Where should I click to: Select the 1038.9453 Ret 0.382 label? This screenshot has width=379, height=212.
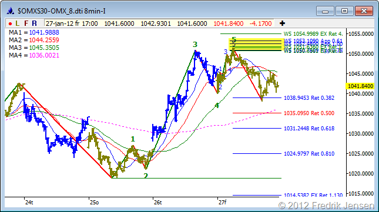click(x=309, y=98)
